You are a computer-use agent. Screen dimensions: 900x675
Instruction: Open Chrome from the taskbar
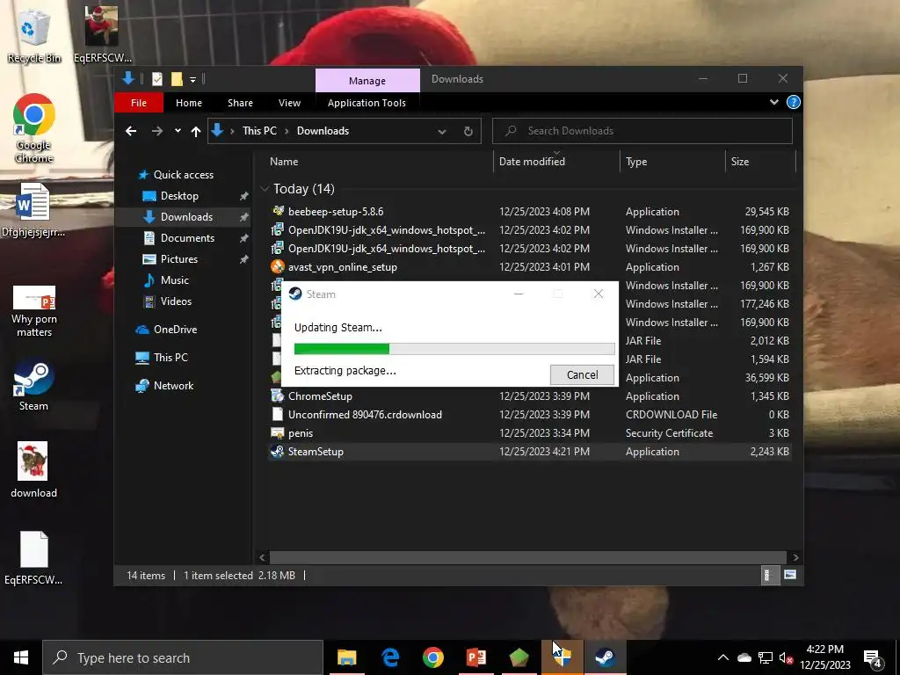pyautogui.click(x=432, y=657)
